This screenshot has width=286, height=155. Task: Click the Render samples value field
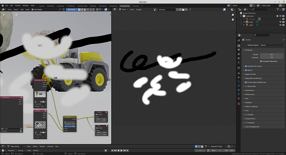272,54
